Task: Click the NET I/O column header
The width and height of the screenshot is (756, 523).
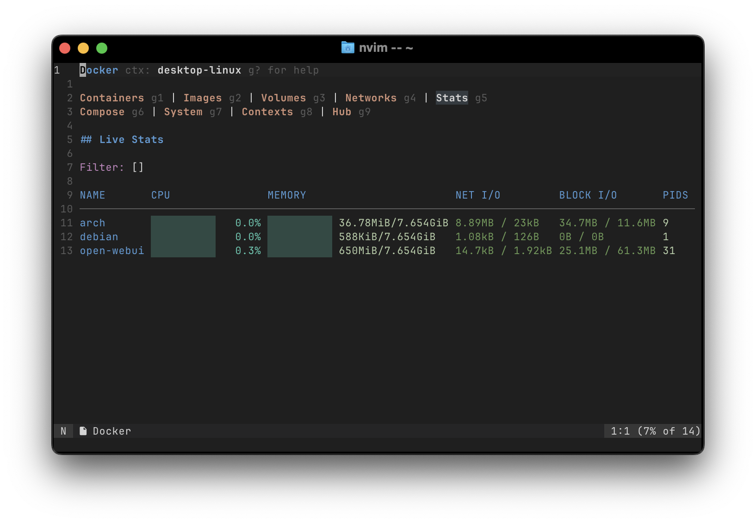Action: click(478, 195)
